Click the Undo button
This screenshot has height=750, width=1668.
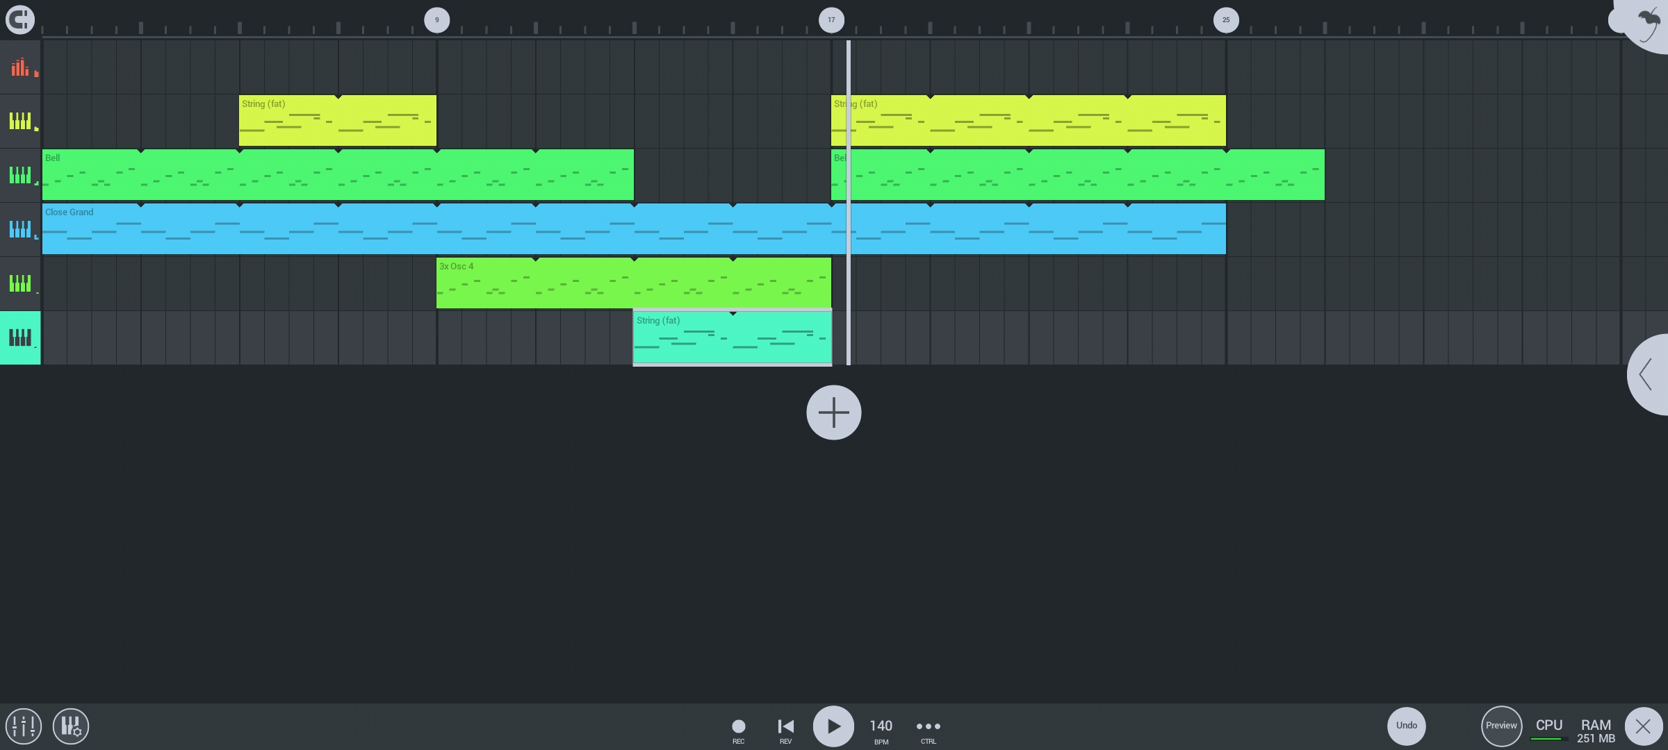[x=1406, y=726]
